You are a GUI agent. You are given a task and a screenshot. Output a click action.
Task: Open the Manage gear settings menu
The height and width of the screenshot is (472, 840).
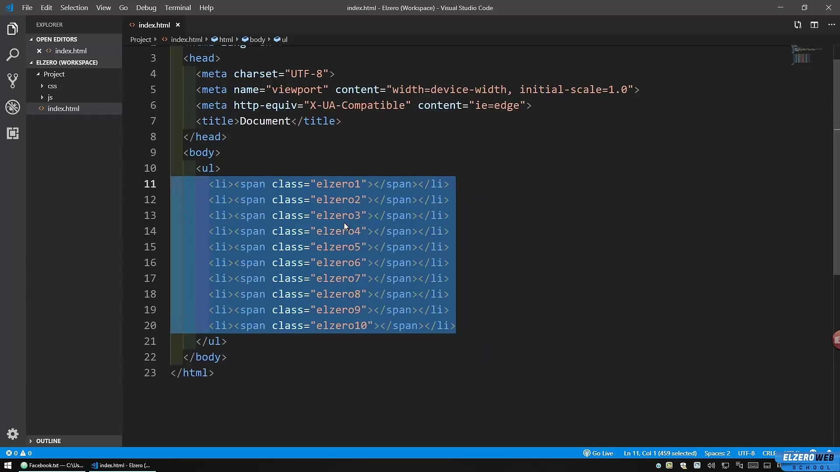click(13, 434)
